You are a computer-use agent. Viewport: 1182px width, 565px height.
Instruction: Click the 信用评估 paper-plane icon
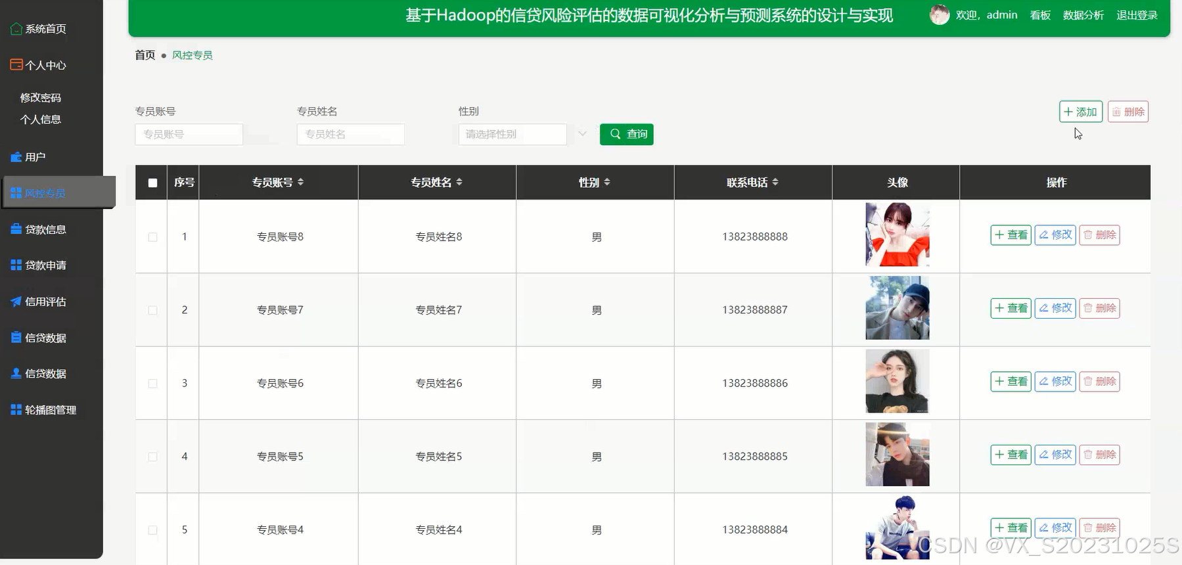pos(16,302)
